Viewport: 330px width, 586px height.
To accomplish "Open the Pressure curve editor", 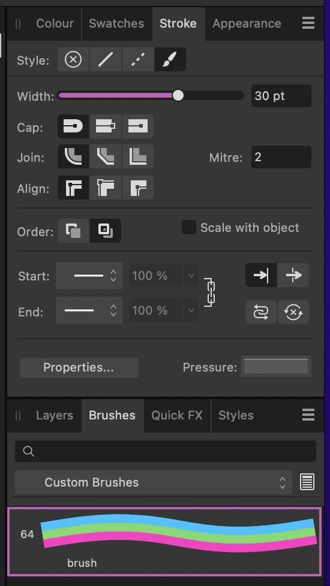I will coord(276,366).
